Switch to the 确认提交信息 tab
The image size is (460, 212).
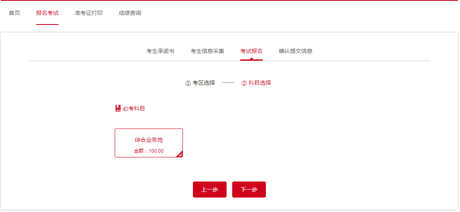(x=296, y=51)
